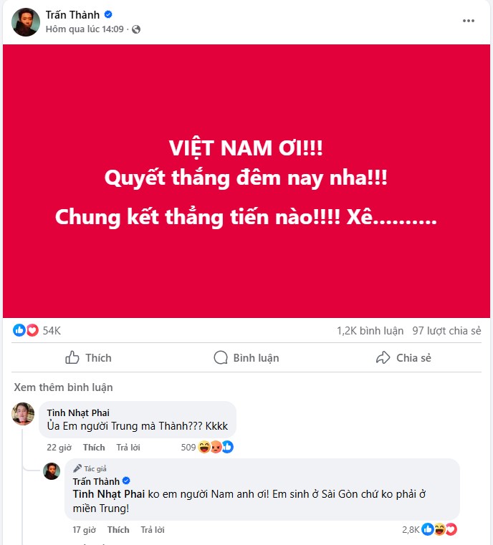This screenshot has height=545, width=493.
Task: Open Tinh Nhạt Phai's avatar
Action: [24, 414]
